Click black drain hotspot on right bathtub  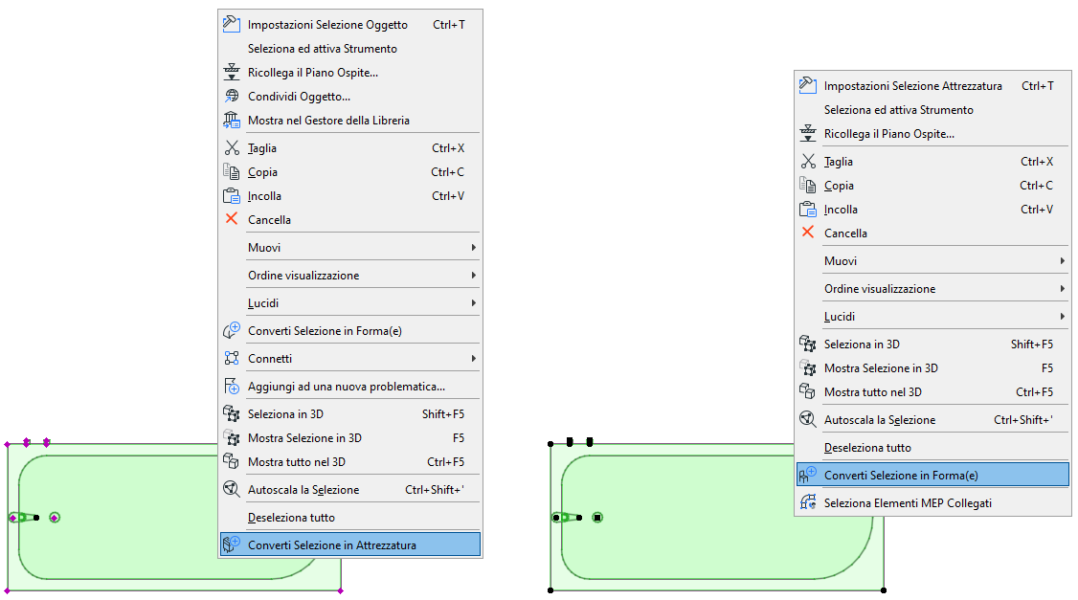coord(597,518)
